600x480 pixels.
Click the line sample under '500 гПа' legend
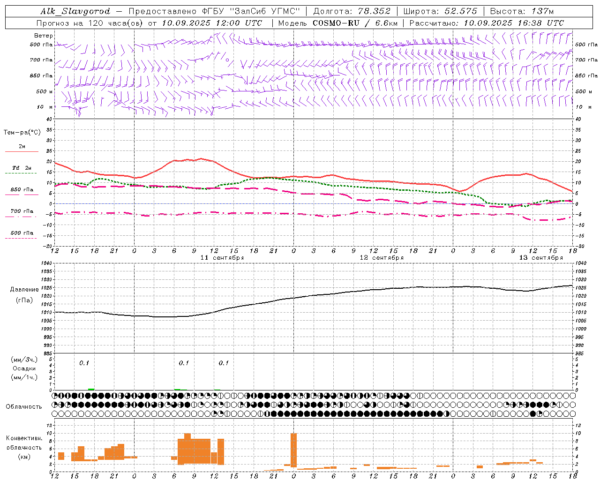21,239
